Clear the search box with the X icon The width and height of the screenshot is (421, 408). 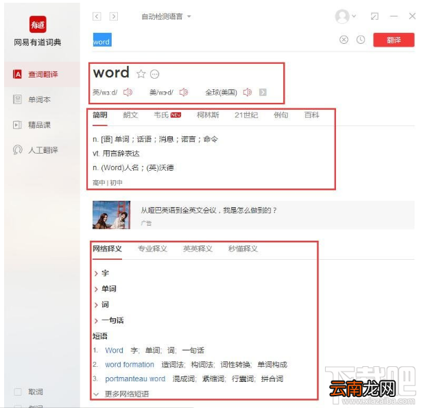(x=344, y=40)
